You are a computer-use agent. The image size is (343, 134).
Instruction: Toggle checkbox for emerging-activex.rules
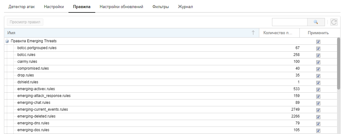click(x=318, y=90)
